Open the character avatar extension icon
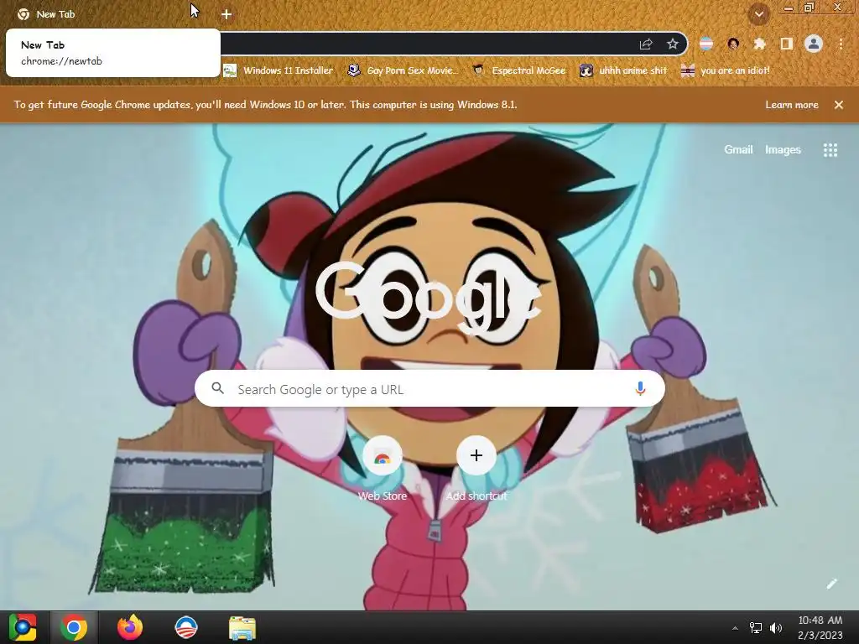 pos(733,44)
